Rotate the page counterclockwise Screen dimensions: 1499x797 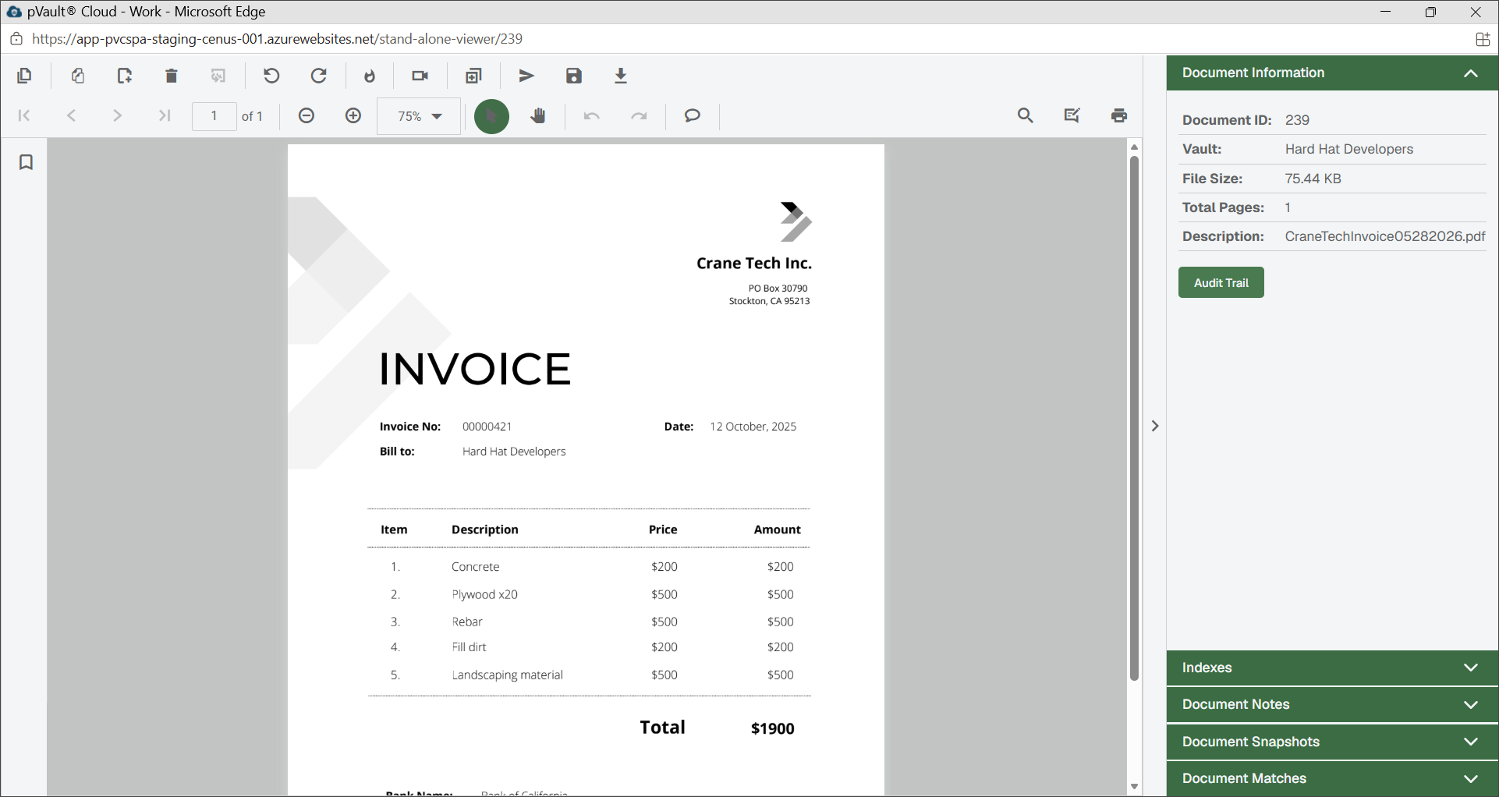(x=271, y=76)
